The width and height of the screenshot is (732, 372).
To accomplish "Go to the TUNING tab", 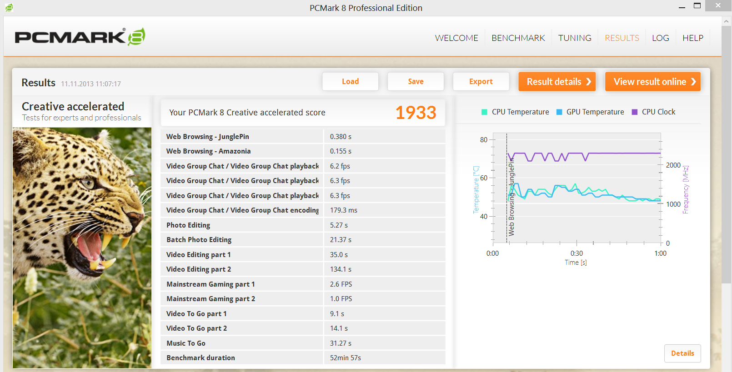I will coord(575,38).
